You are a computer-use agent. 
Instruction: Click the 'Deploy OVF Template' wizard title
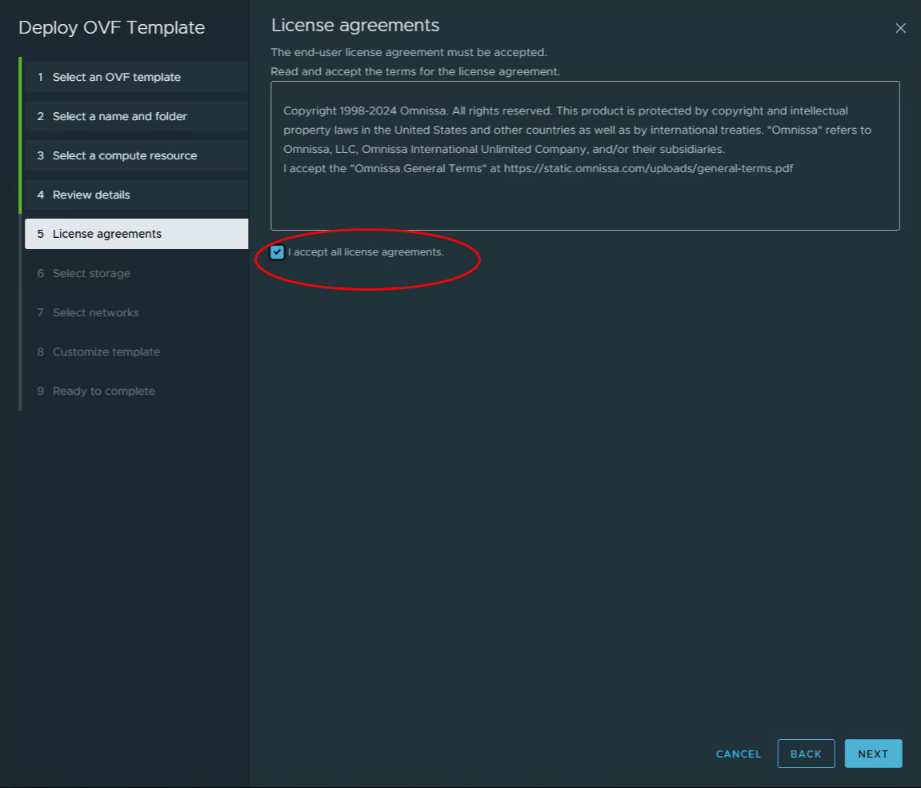point(112,28)
